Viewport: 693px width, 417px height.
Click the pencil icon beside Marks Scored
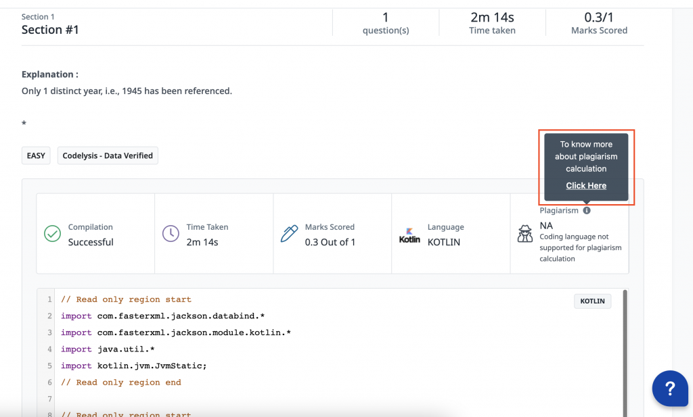coord(290,234)
